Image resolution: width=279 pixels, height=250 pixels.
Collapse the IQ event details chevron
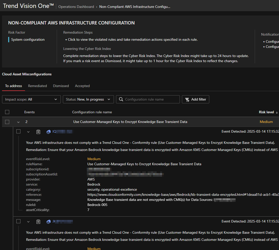28,132
